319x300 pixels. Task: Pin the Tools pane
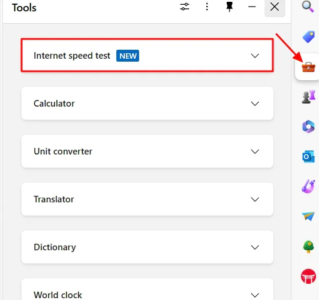[230, 7]
